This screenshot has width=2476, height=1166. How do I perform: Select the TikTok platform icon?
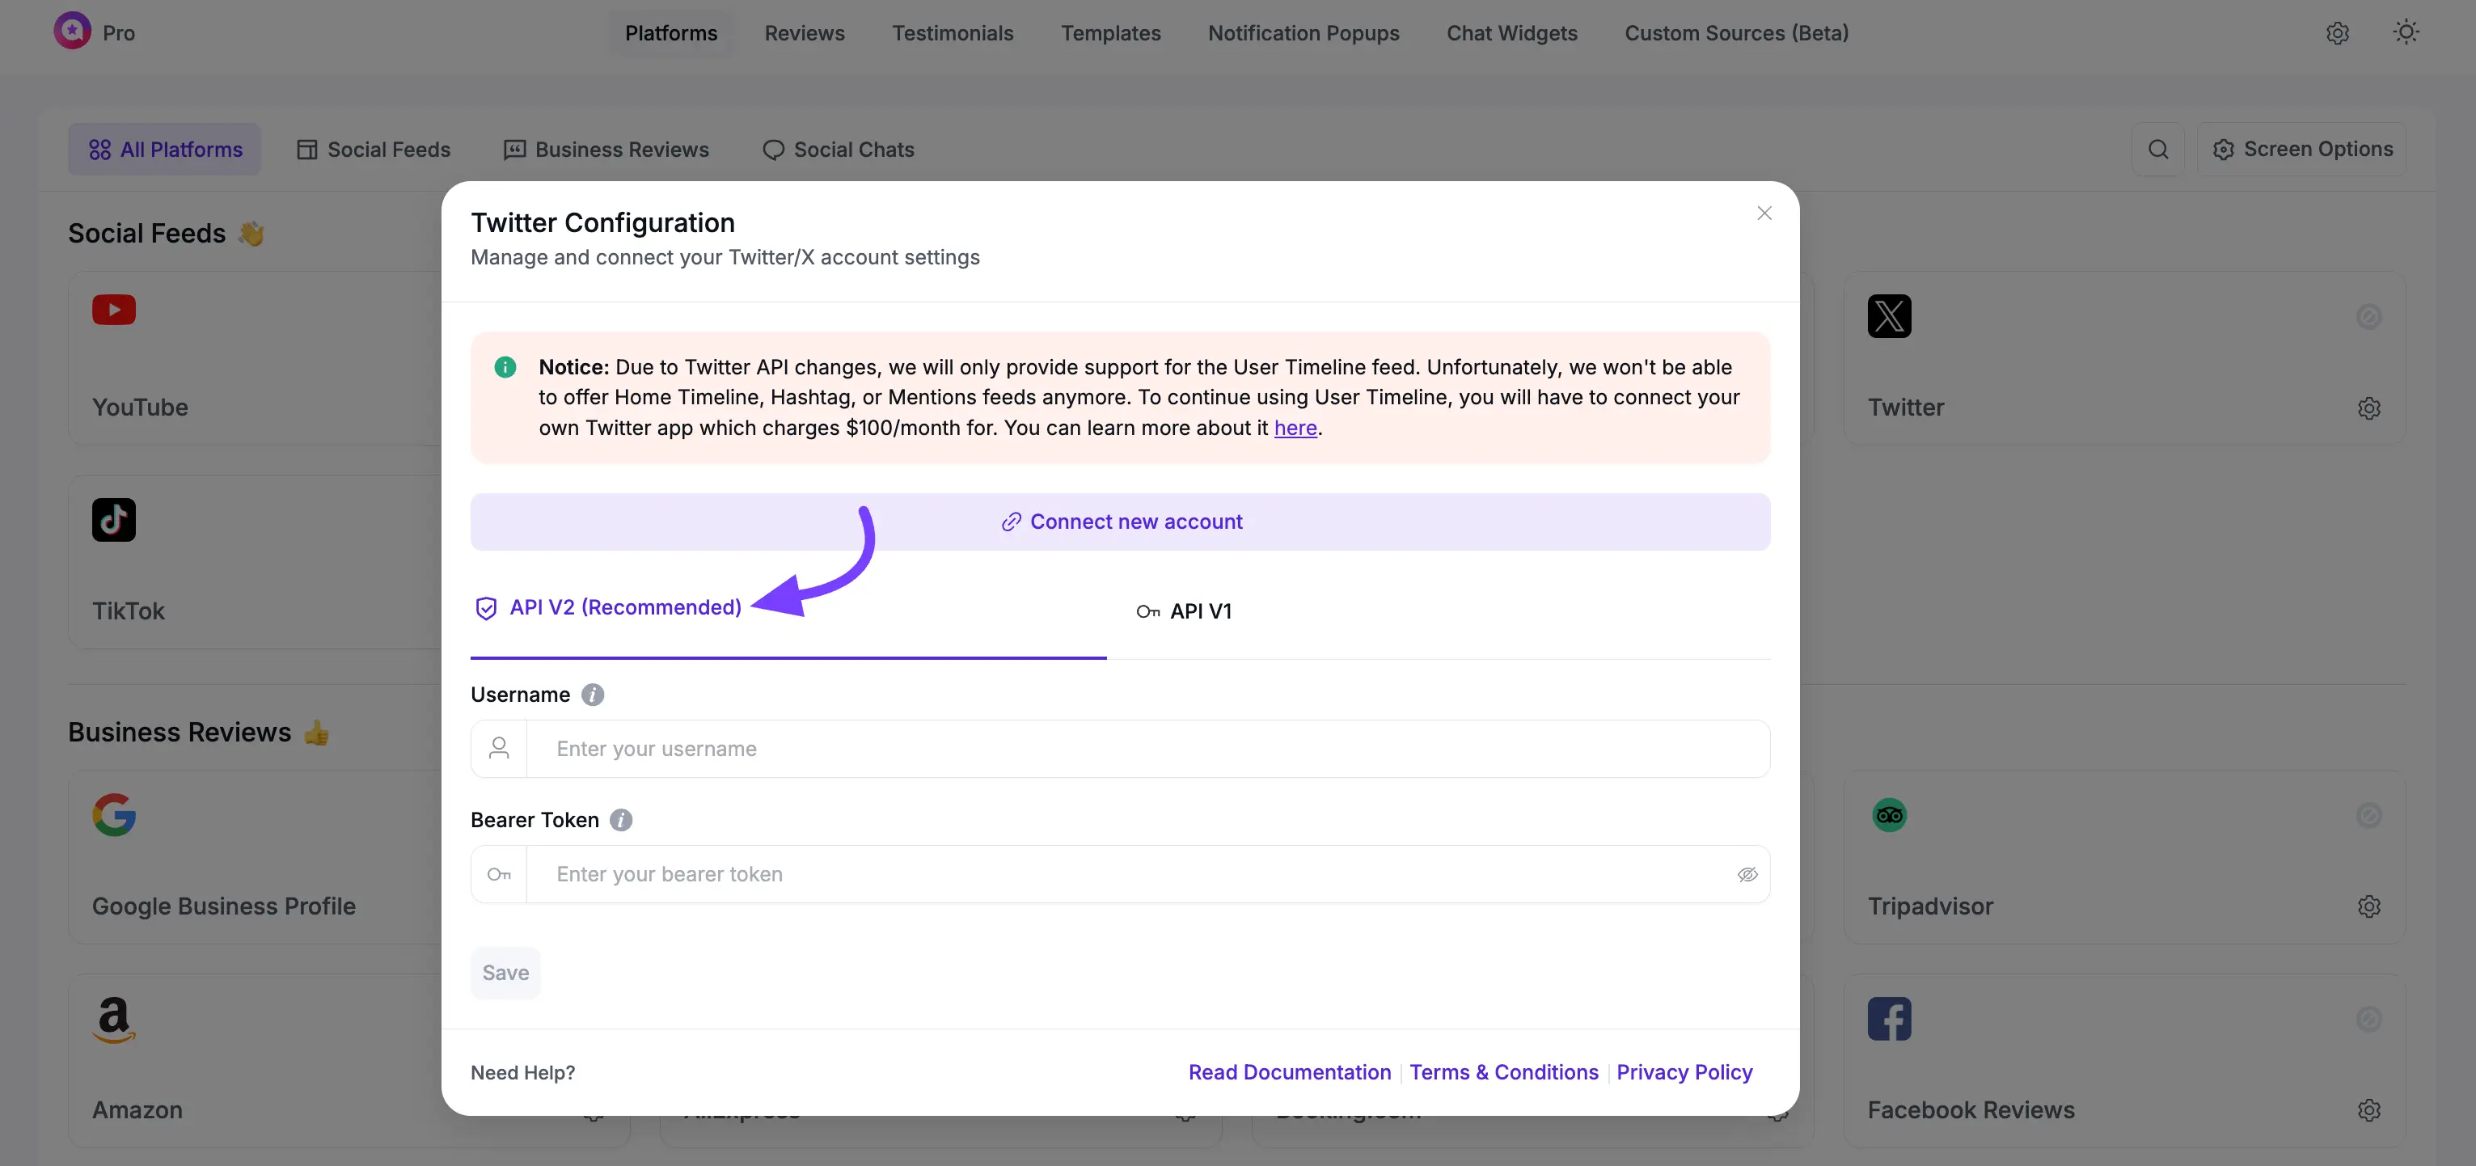[113, 519]
